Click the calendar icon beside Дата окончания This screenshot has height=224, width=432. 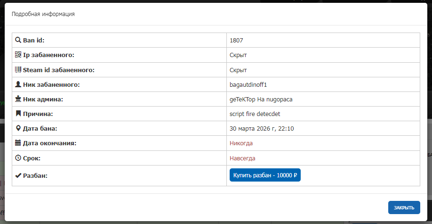[18, 143]
